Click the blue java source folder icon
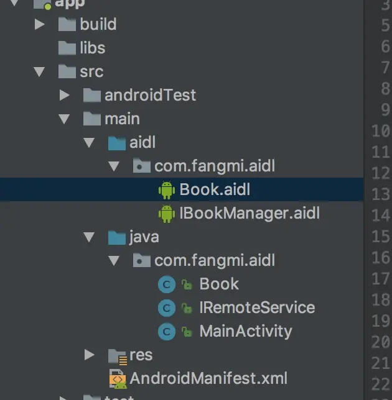Screen dimensions: 392x400 (116, 237)
